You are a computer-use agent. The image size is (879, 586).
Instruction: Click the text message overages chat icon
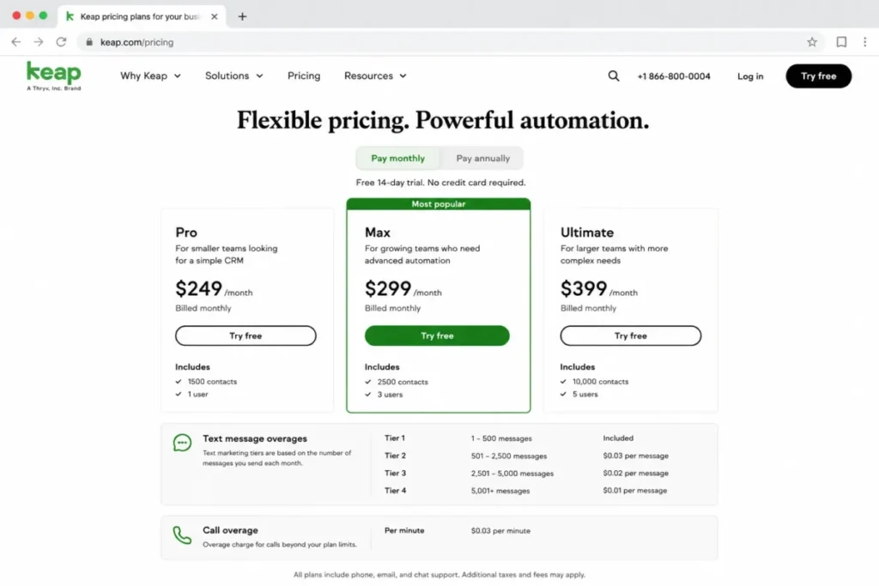click(x=182, y=443)
